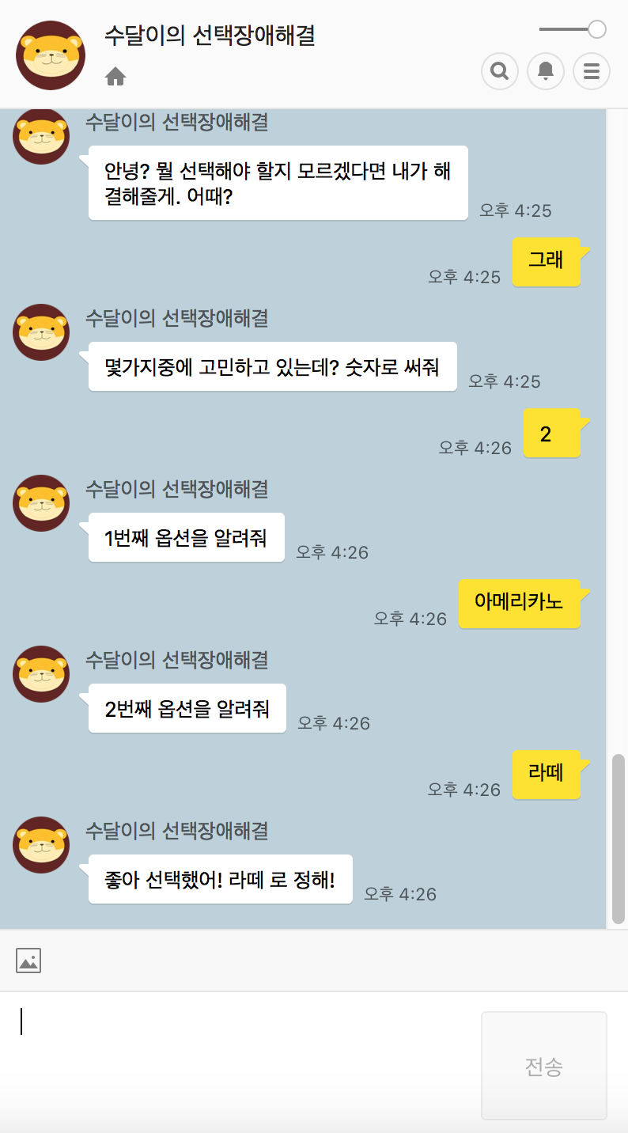This screenshot has height=1133, width=628.
Task: Select the otter avatar beside '1번째 옵션을 알려줘'
Action: (41, 503)
